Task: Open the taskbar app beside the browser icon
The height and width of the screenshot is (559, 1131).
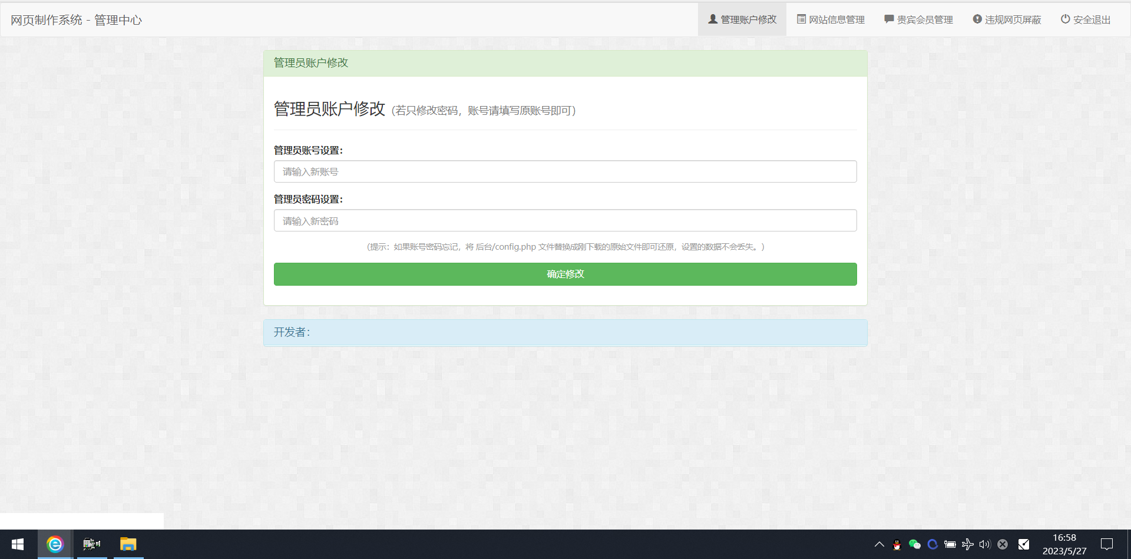Action: 91,544
